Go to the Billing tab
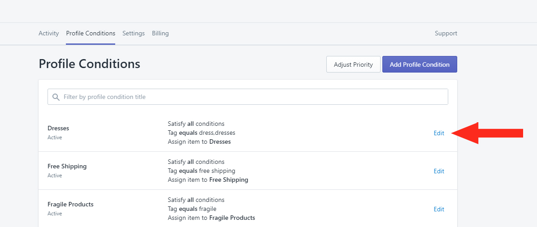This screenshot has width=537, height=227. tap(160, 34)
